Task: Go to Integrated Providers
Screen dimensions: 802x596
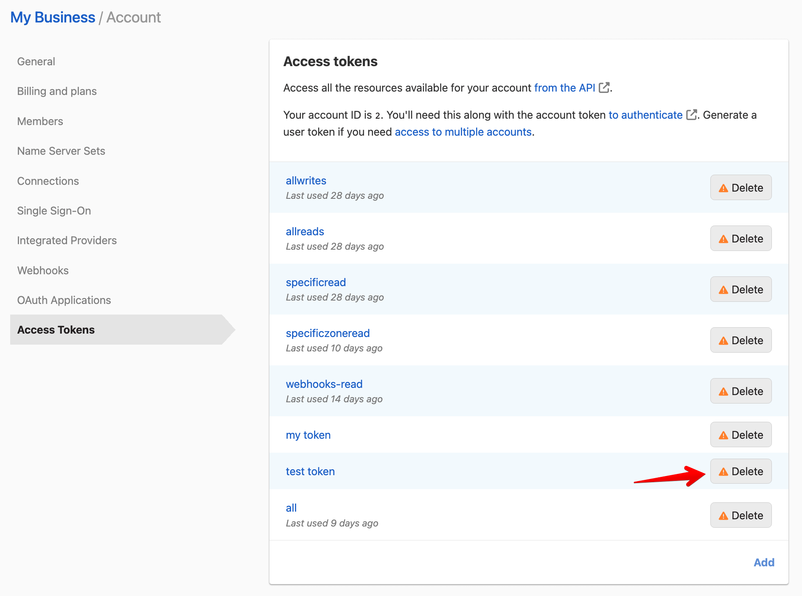Action: coord(67,240)
